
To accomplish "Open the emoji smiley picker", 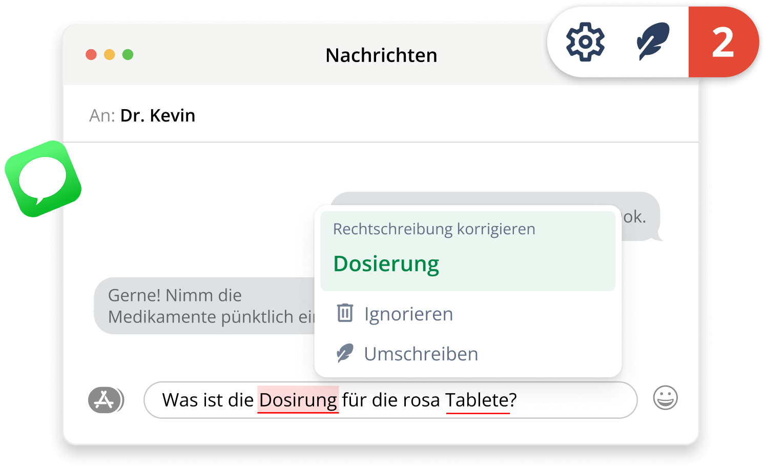I will [666, 397].
